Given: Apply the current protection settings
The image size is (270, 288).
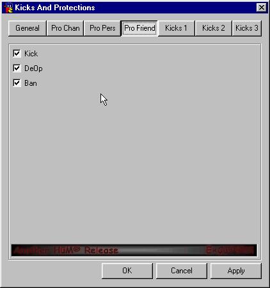Looking at the screenshot, I should [236, 271].
